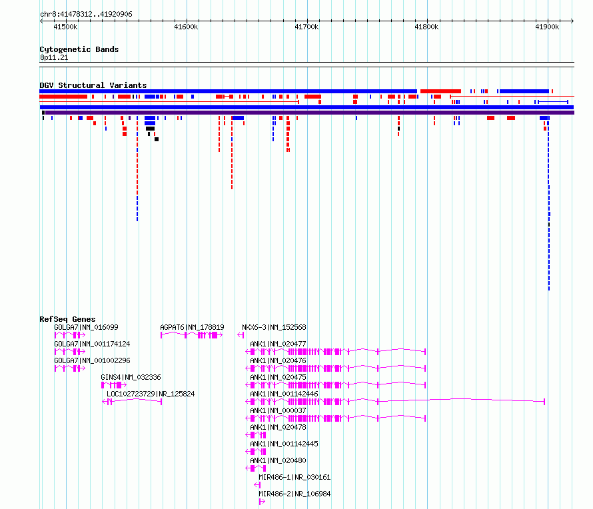Open the MIR486-1|NR_030161 label
The height and width of the screenshot is (509, 593).
tap(295, 477)
